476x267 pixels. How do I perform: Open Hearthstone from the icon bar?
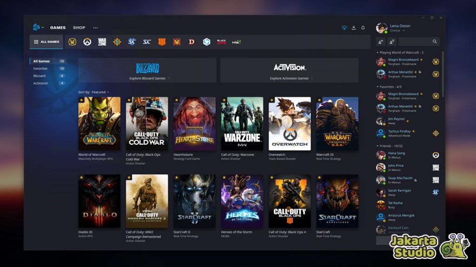coord(117,42)
